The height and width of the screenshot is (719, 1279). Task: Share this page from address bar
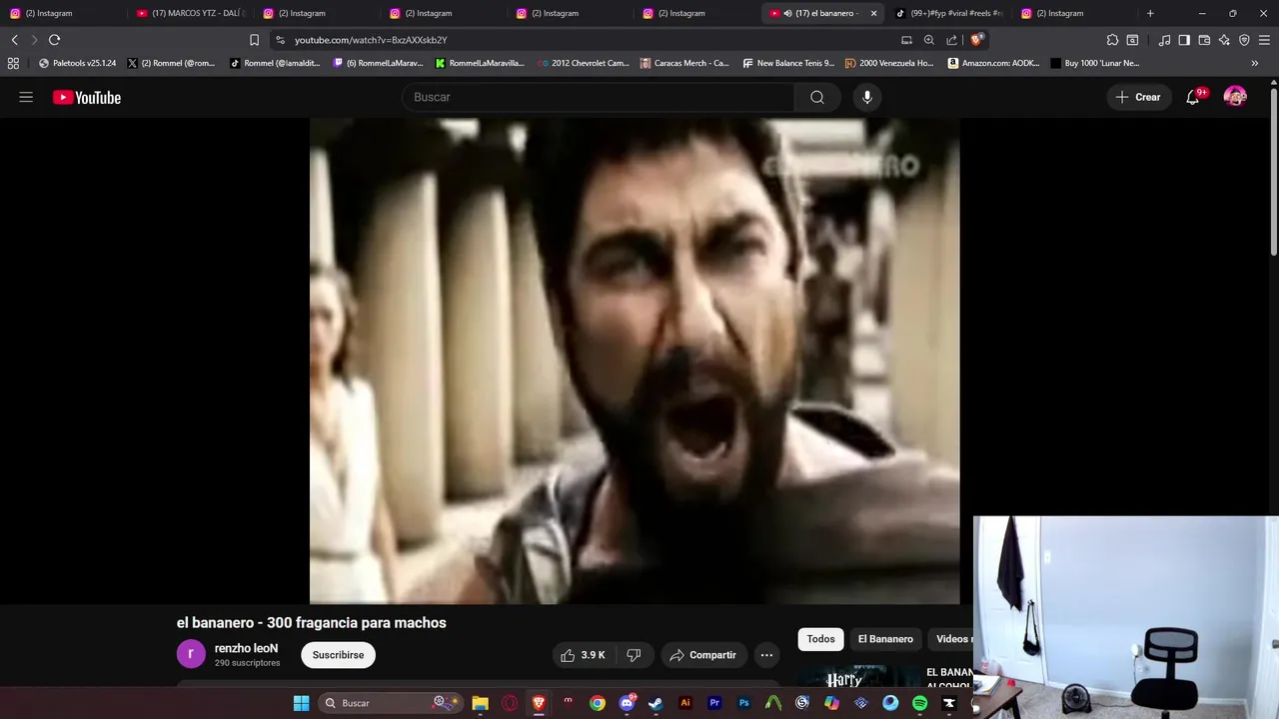coord(951,40)
